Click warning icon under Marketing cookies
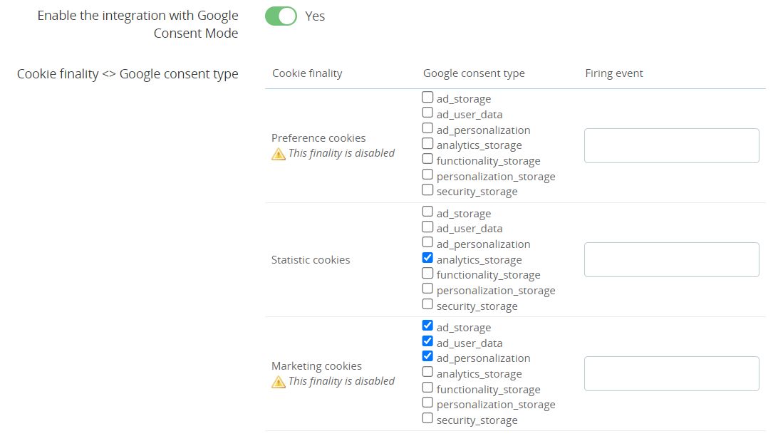This screenshot has height=441, width=778. (x=279, y=382)
